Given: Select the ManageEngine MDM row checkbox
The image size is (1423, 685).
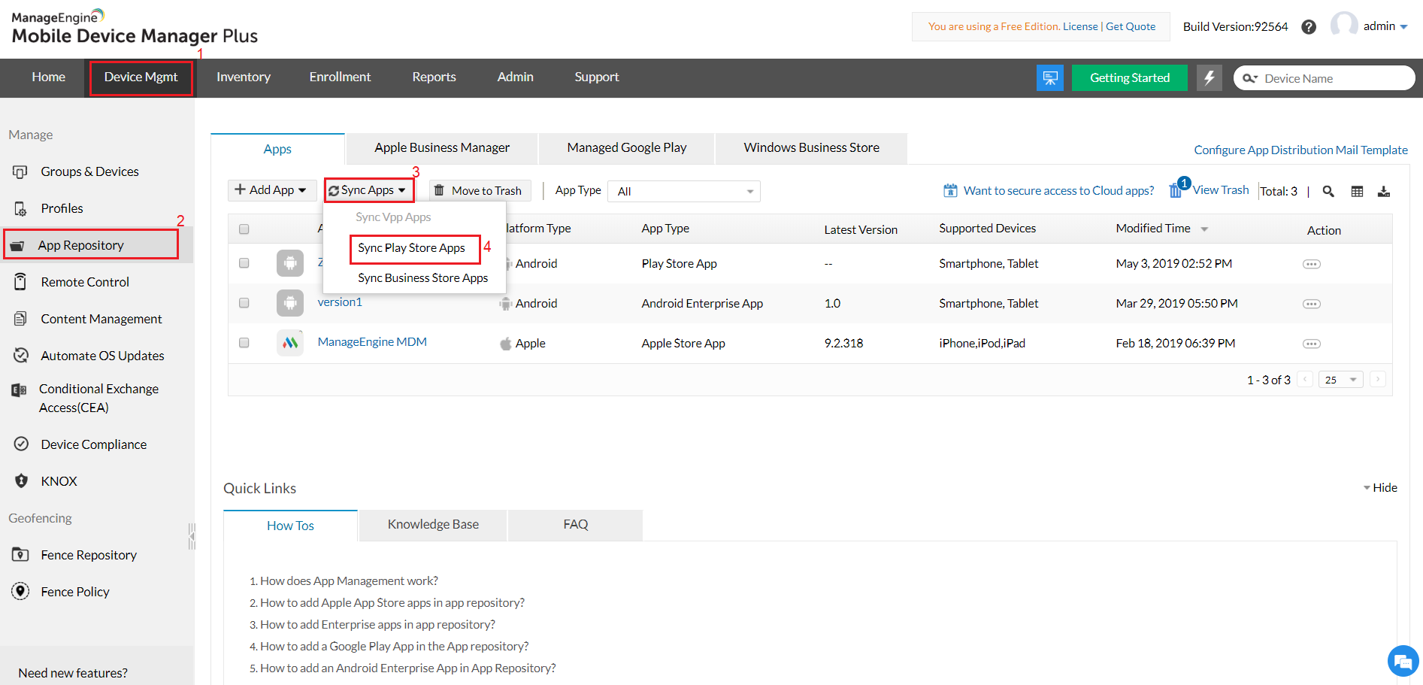Looking at the screenshot, I should (244, 343).
